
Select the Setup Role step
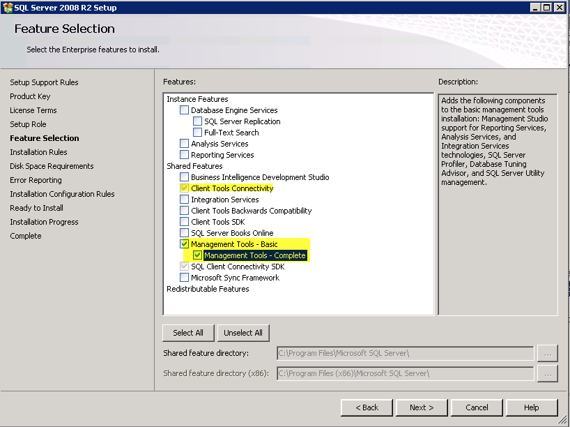pyautogui.click(x=28, y=124)
